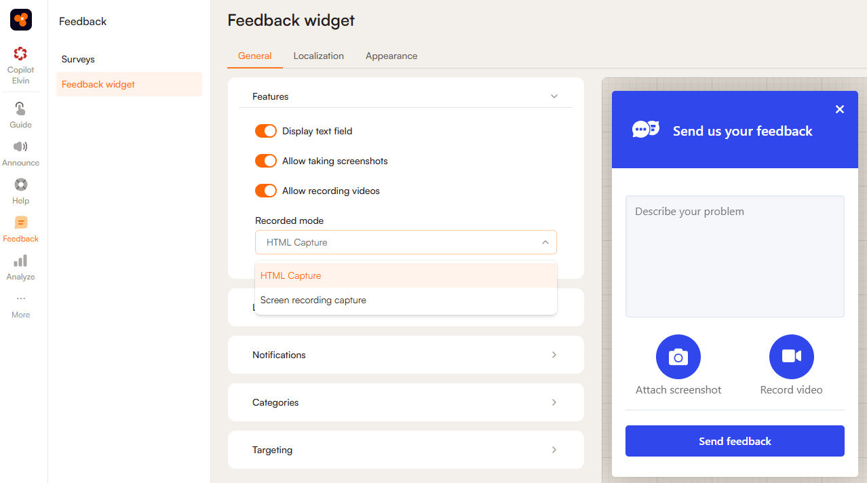Image resolution: width=867 pixels, height=483 pixels.
Task: Open the Help lifebuoy icon
Action: pyautogui.click(x=20, y=185)
